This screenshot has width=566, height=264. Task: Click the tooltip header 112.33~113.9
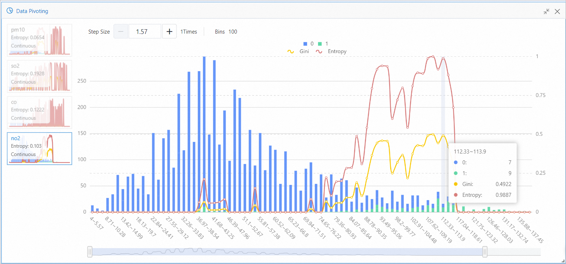pos(470,152)
